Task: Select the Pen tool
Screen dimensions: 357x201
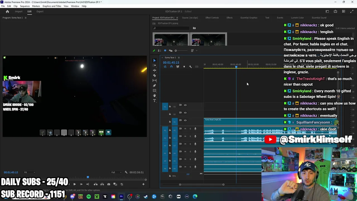Action: (155, 85)
